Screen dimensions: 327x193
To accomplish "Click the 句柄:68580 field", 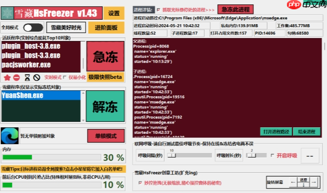I will click(305, 33).
